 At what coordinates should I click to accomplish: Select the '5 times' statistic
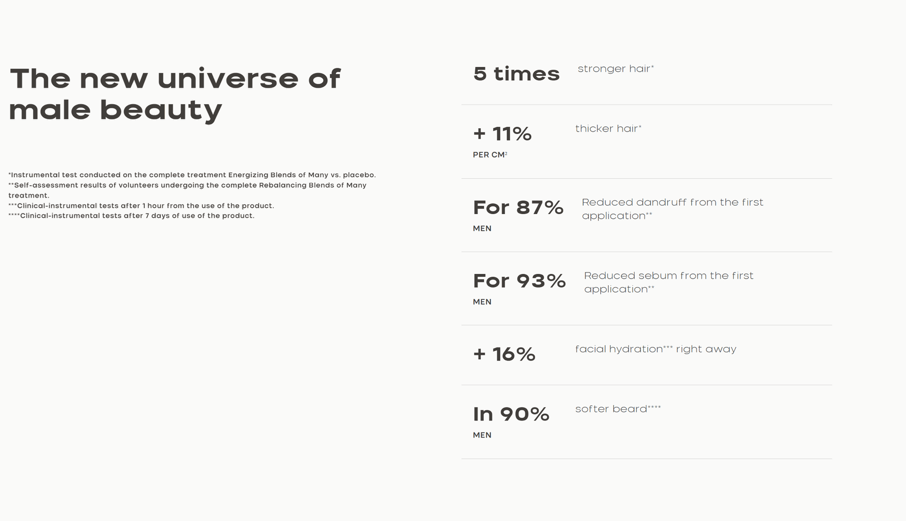(516, 74)
